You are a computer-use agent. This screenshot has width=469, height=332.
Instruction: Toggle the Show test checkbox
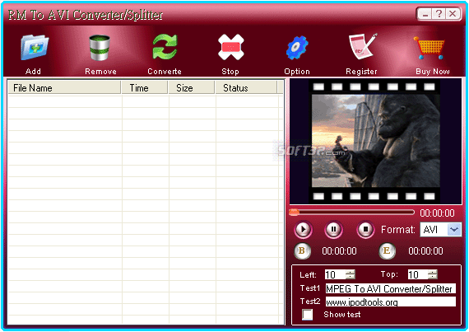tap(307, 315)
